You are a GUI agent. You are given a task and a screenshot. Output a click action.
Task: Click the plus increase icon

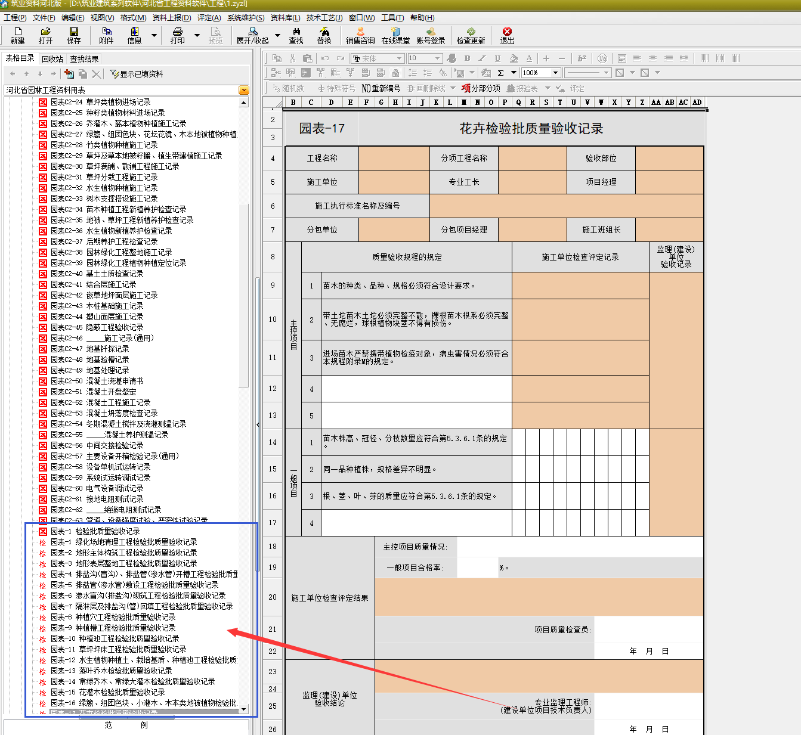pyautogui.click(x=546, y=58)
